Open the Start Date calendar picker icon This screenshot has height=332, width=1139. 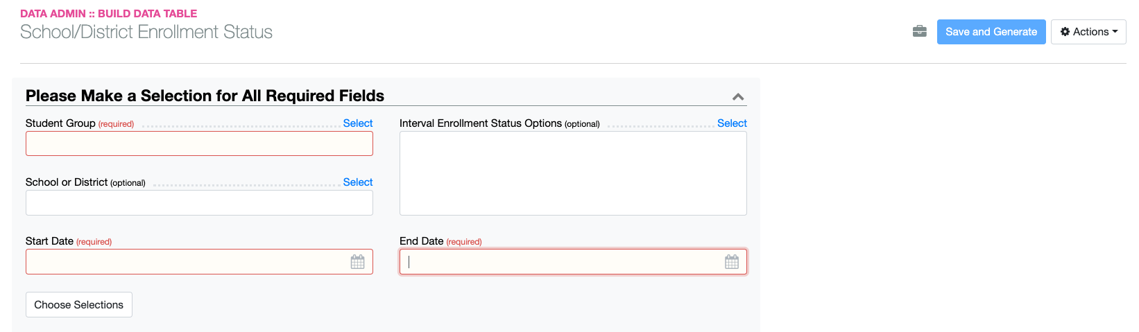pos(357,262)
